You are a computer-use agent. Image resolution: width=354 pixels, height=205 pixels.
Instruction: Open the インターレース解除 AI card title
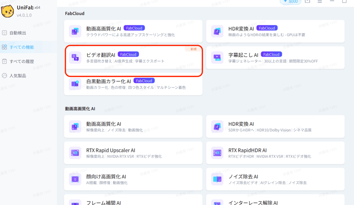[253, 203]
